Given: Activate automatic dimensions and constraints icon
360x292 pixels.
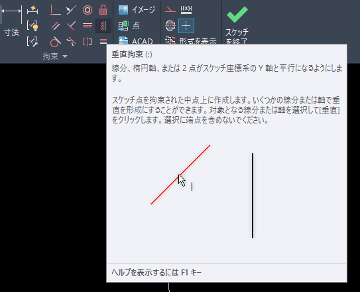Looking at the screenshot, I should tap(32, 10).
